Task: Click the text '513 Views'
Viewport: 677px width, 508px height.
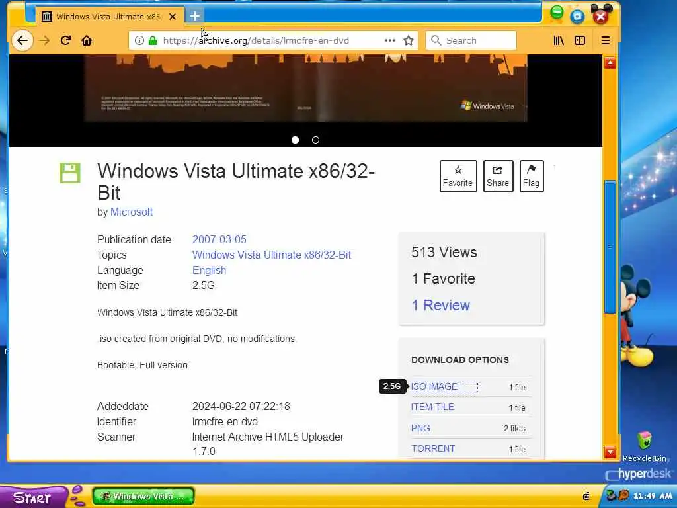Action: coord(444,252)
